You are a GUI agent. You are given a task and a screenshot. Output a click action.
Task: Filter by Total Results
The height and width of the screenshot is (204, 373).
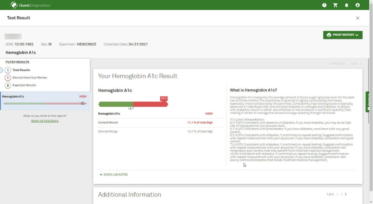tap(21, 70)
